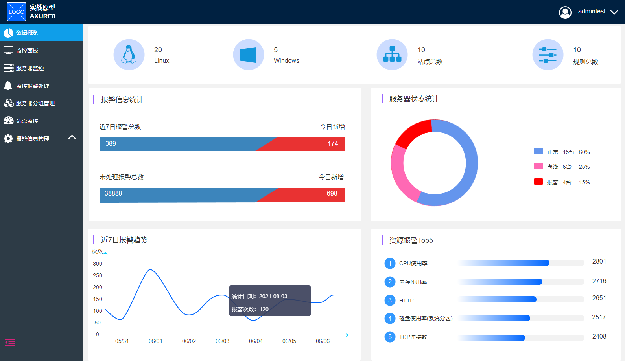Click the CPU使用率 progress bar
This screenshot has width=625, height=361.
[522, 263]
